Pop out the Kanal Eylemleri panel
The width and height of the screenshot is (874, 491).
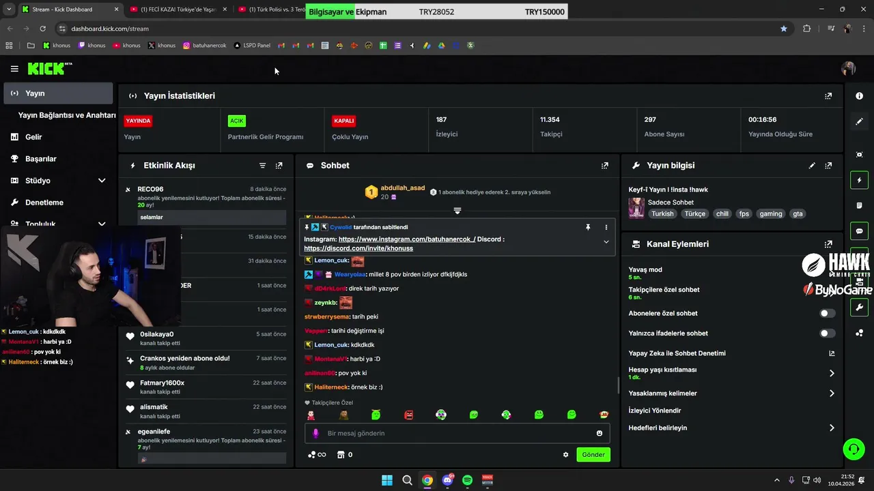pos(828,244)
